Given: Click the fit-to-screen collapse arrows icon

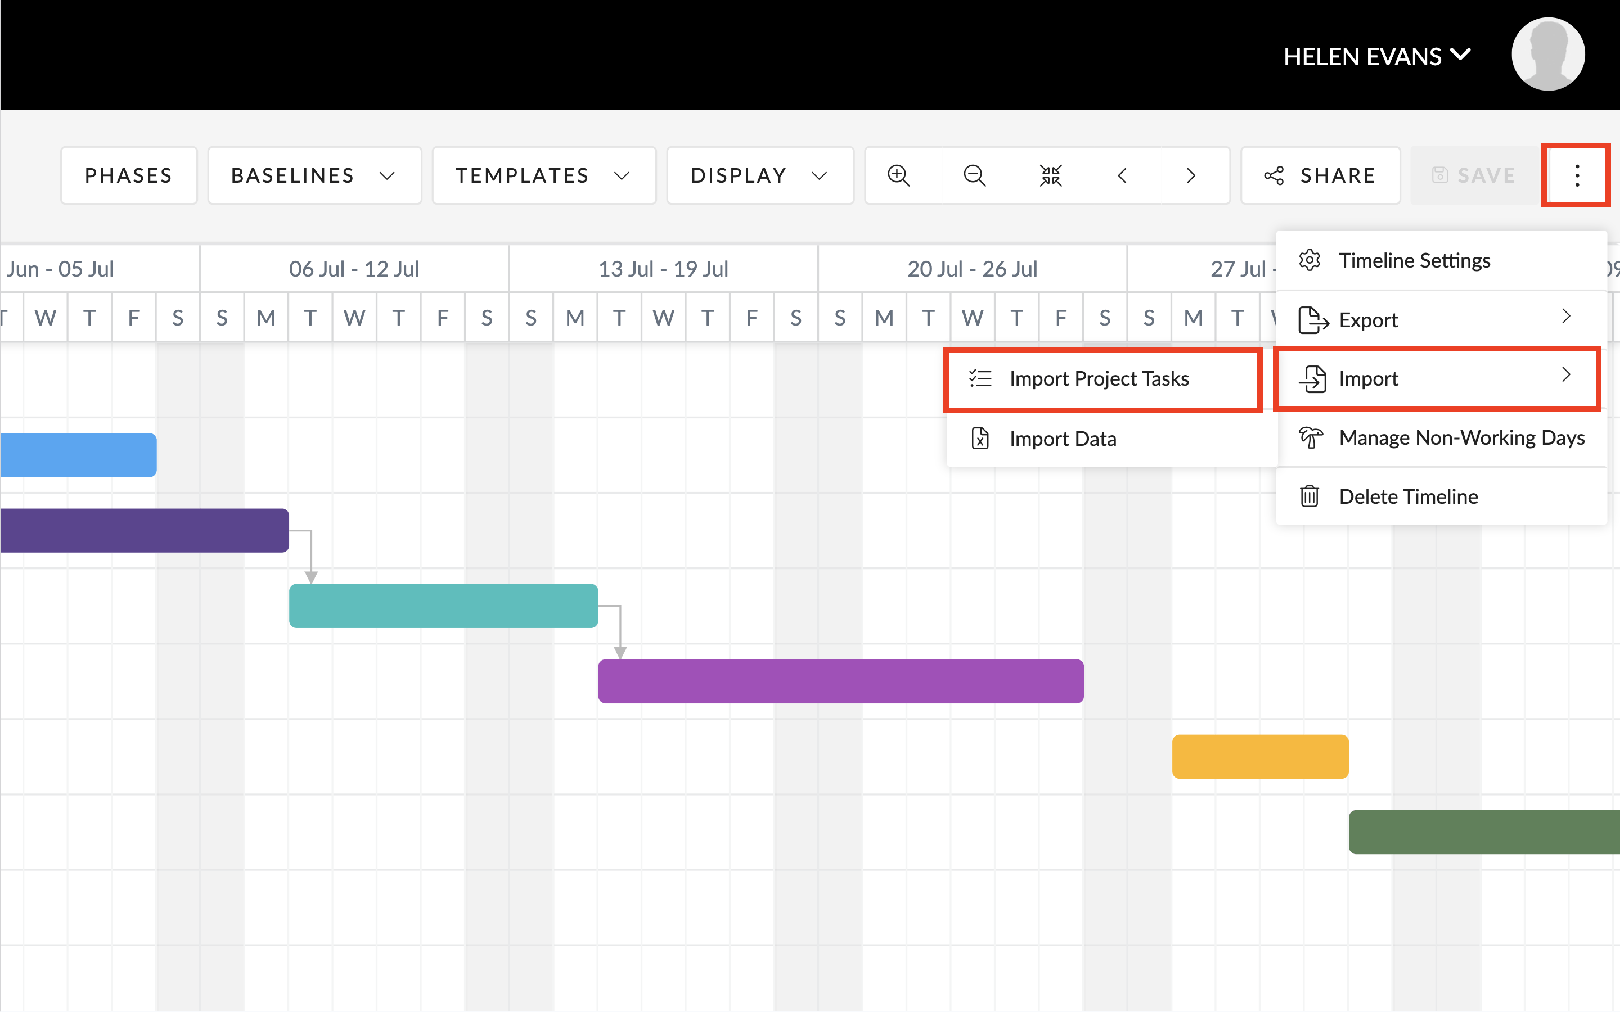Looking at the screenshot, I should point(1050,175).
